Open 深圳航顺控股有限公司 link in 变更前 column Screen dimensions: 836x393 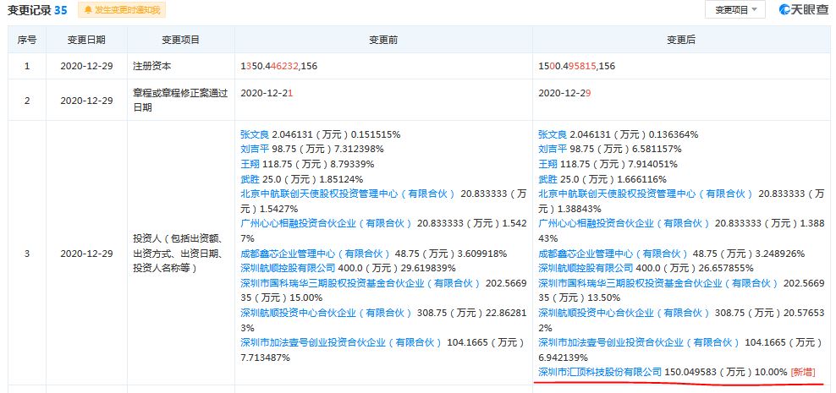[288, 269]
